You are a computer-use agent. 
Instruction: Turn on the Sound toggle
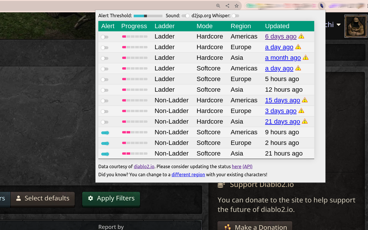[x=185, y=16]
